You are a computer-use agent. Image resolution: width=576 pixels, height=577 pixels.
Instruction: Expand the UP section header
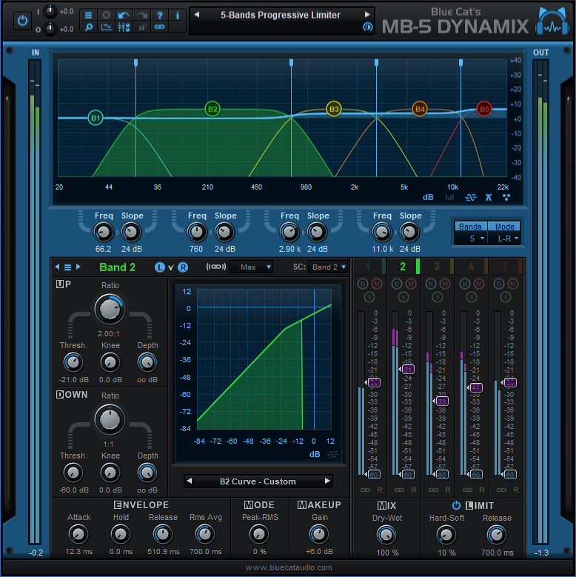tap(63, 284)
